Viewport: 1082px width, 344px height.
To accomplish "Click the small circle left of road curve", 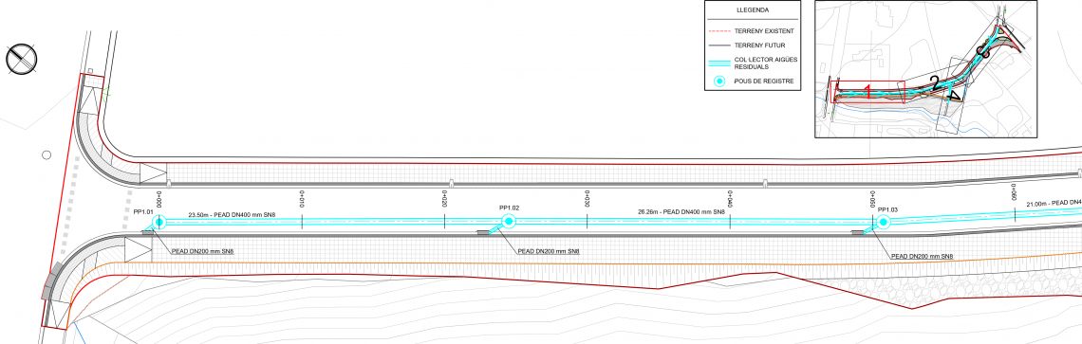I will pos(47,155).
